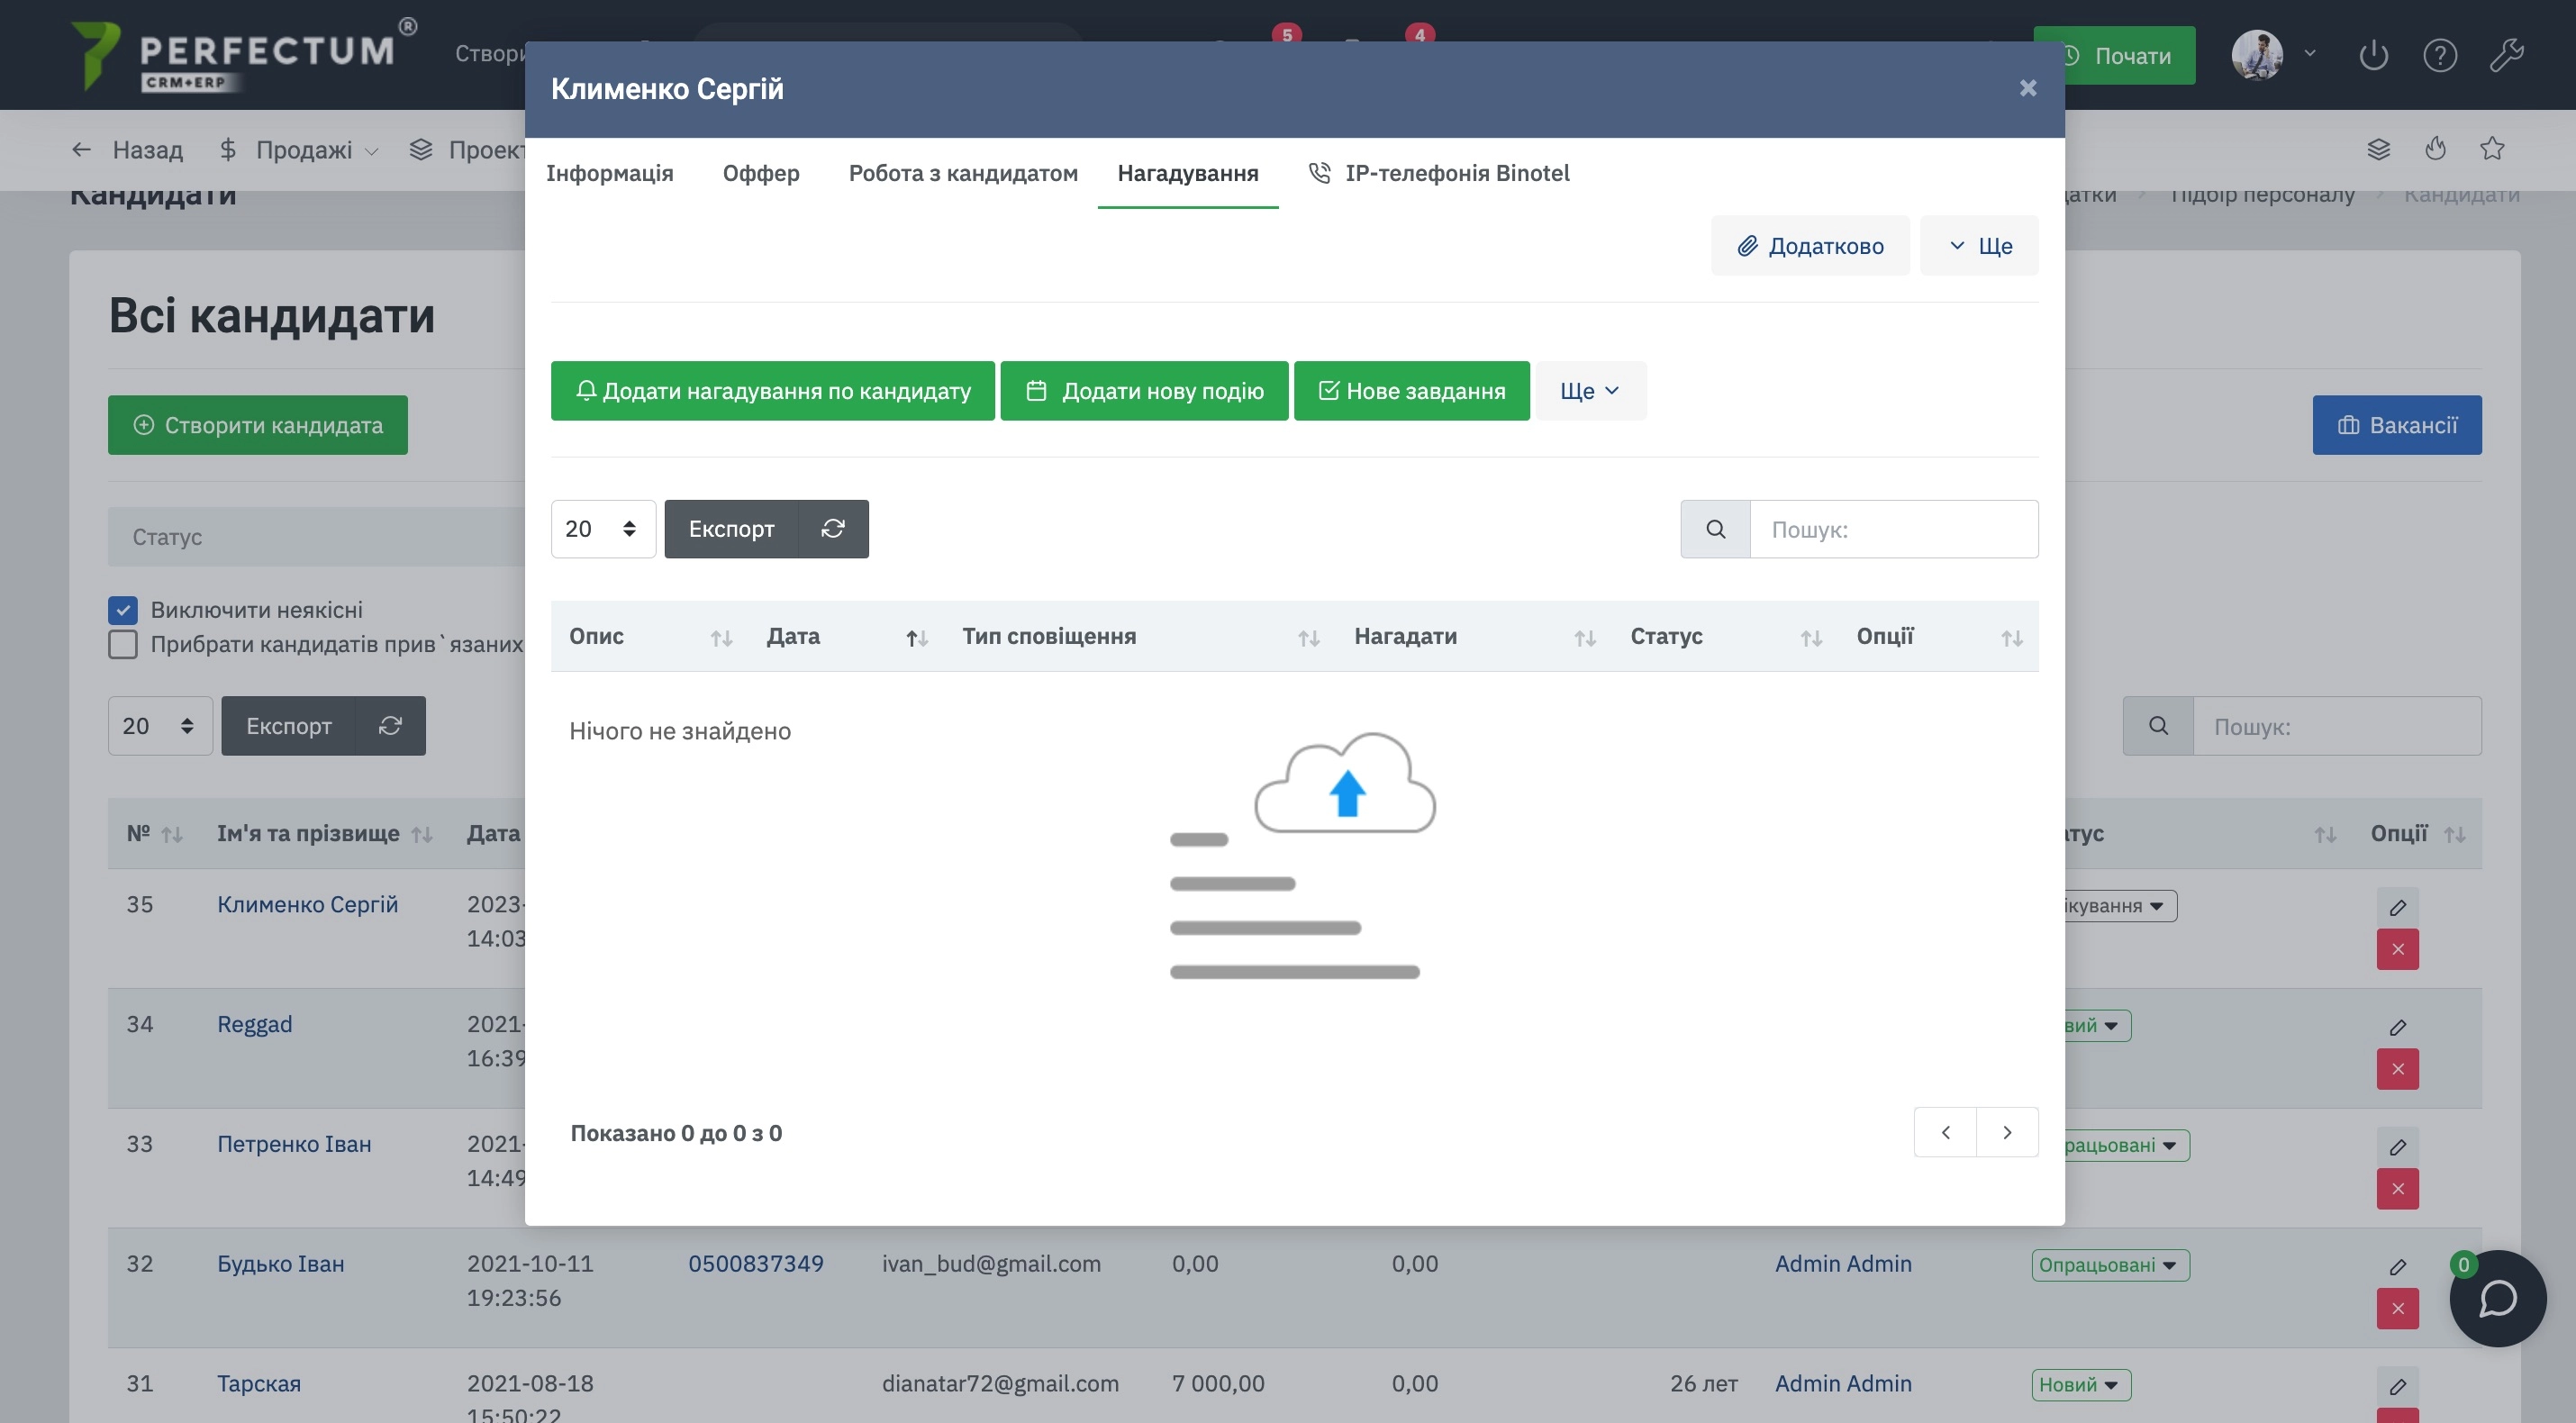Open the modal page-size selector showing 20

603,529
